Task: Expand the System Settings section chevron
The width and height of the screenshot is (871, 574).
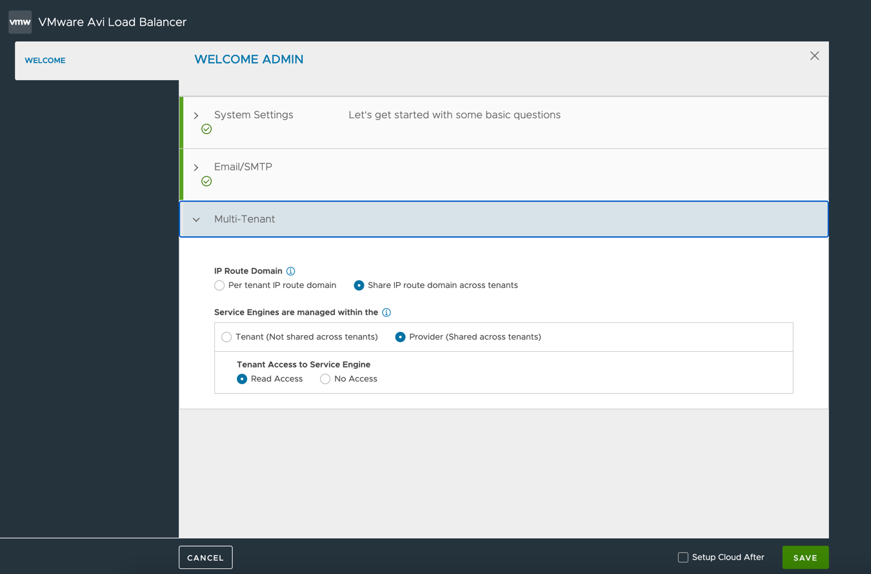Action: pos(196,116)
